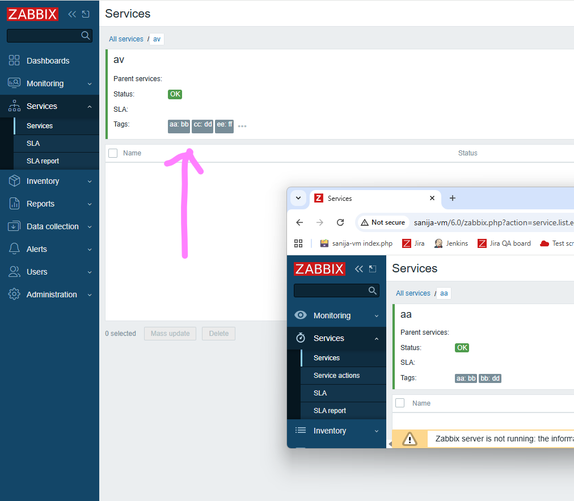Open Dashboards from the sidebar
The height and width of the screenshot is (501, 574).
pyautogui.click(x=48, y=61)
